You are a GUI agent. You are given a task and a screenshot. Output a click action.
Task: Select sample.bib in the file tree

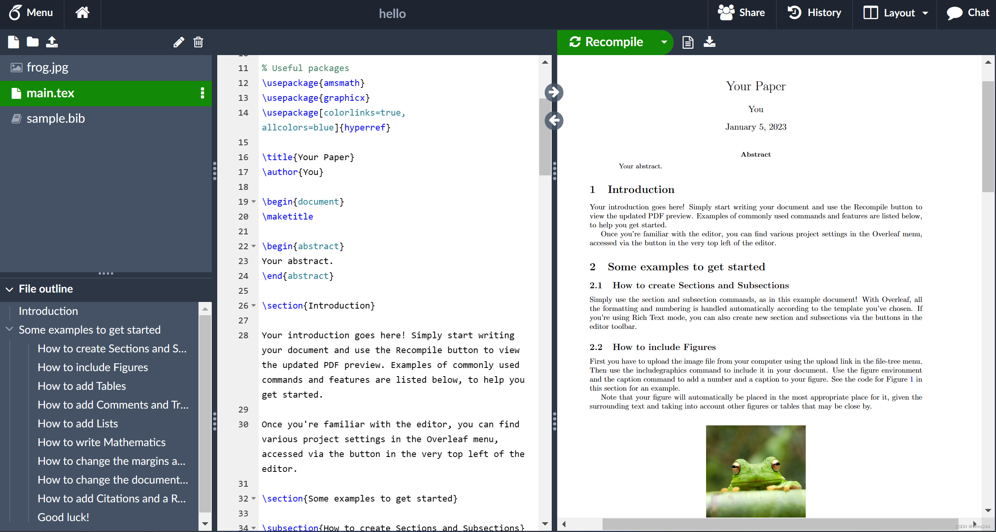(55, 118)
